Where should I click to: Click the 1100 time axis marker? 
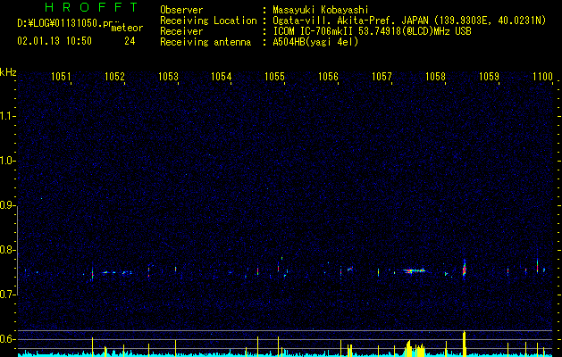coord(542,77)
